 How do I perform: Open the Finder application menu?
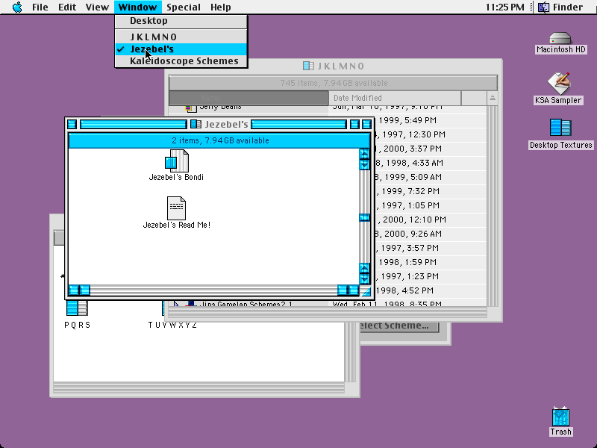tap(560, 7)
